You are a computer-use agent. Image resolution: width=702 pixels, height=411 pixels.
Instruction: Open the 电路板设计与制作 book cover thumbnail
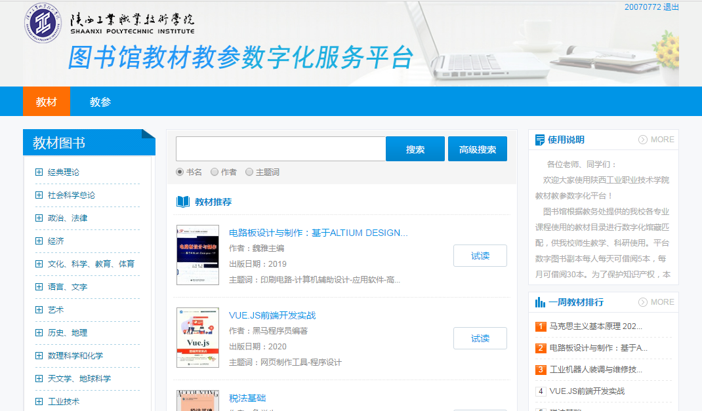pyautogui.click(x=188, y=255)
